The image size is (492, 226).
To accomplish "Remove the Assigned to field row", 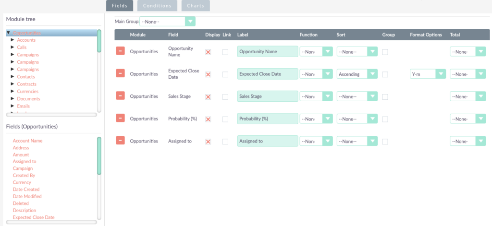I will pyautogui.click(x=120, y=141).
